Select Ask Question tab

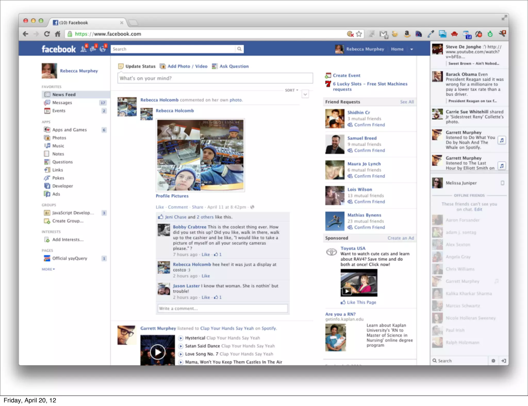[x=234, y=66]
